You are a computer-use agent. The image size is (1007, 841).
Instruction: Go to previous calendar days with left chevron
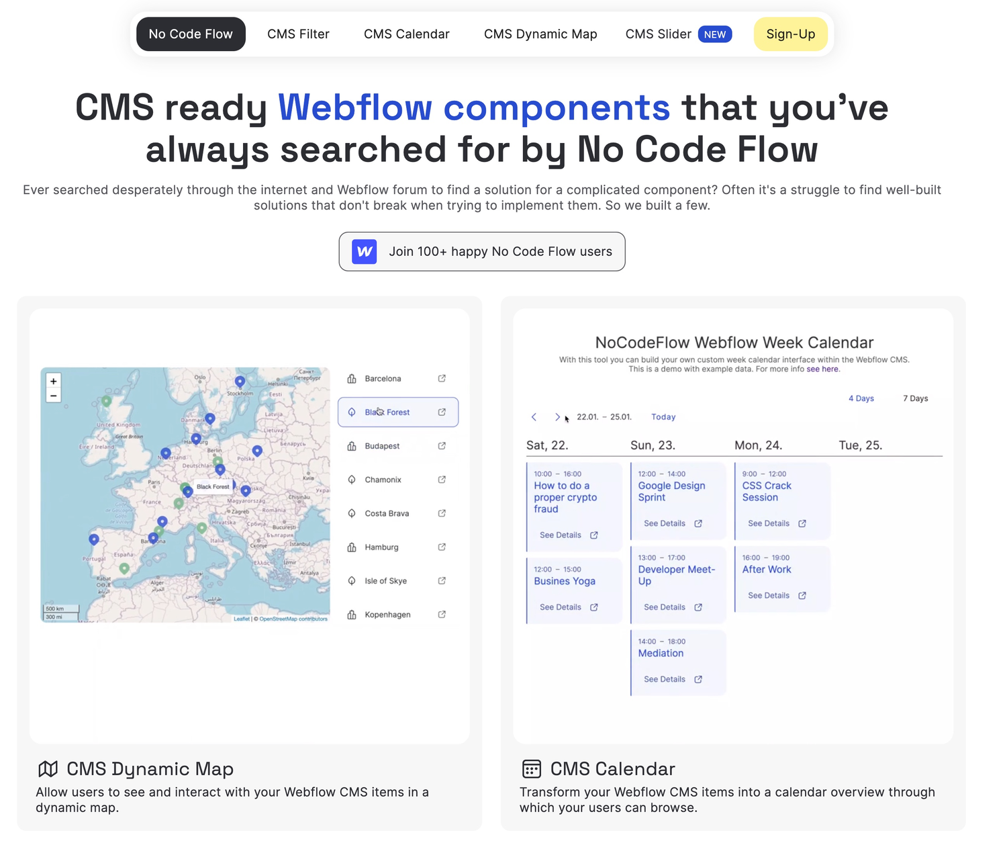534,417
